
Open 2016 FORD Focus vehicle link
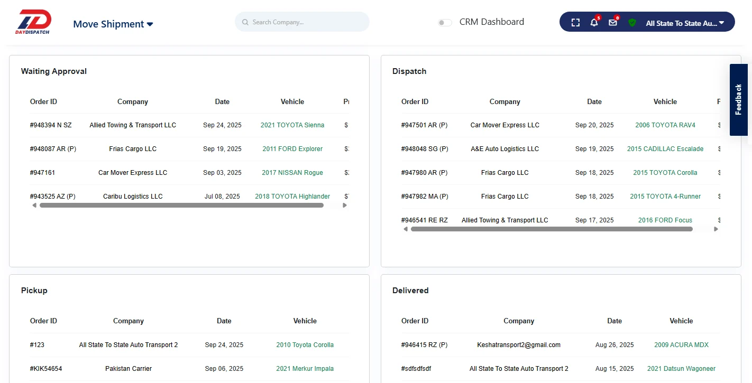coord(665,220)
